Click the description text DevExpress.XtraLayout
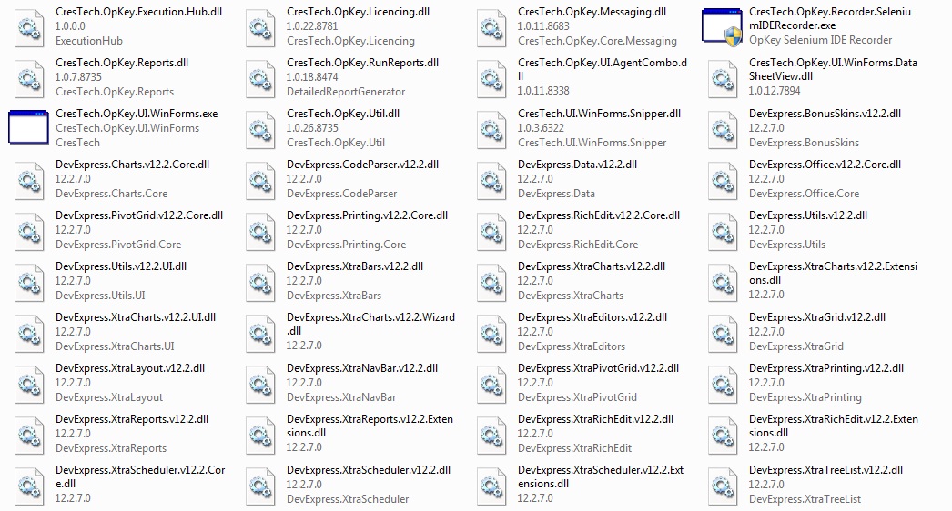 [x=109, y=398]
